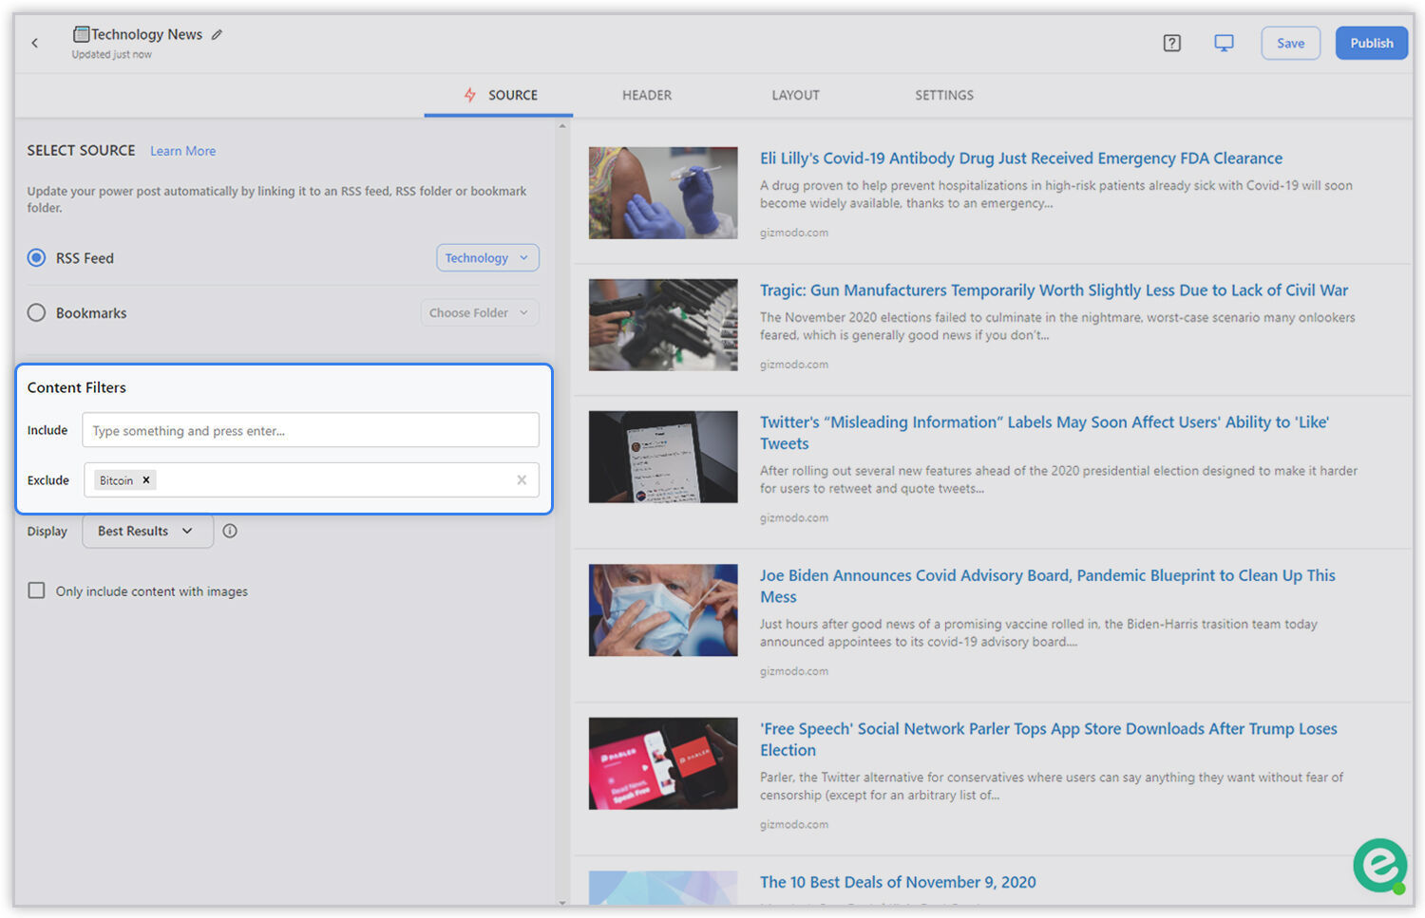Open the Best Results display dropdown
Viewport: 1425px width, 918px height.
(x=146, y=532)
